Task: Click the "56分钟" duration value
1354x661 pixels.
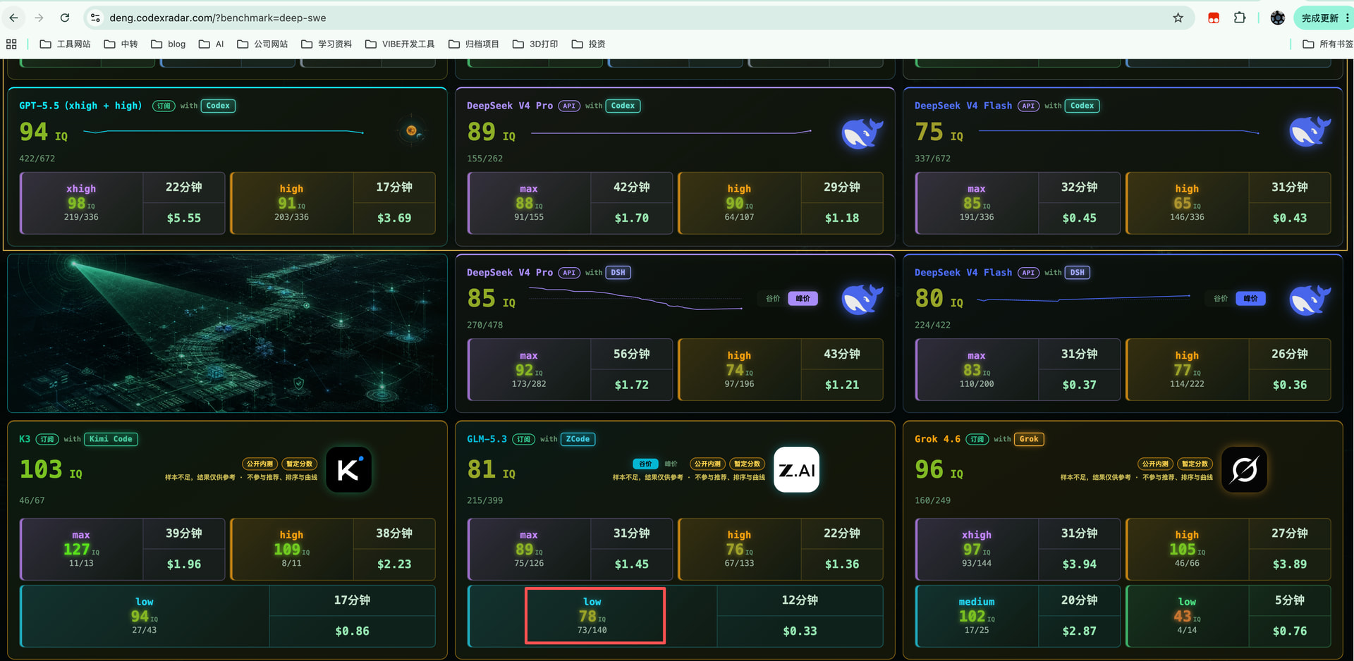Action: [631, 354]
